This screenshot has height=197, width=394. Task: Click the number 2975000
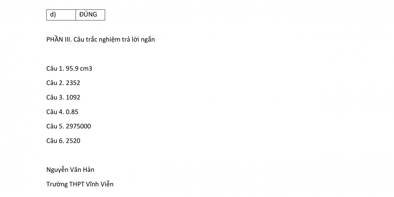pyautogui.click(x=78, y=126)
